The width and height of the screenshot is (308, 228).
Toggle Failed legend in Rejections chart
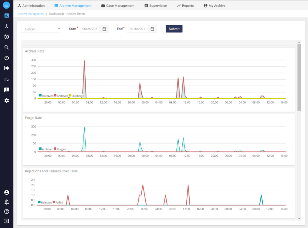[x=58, y=202]
